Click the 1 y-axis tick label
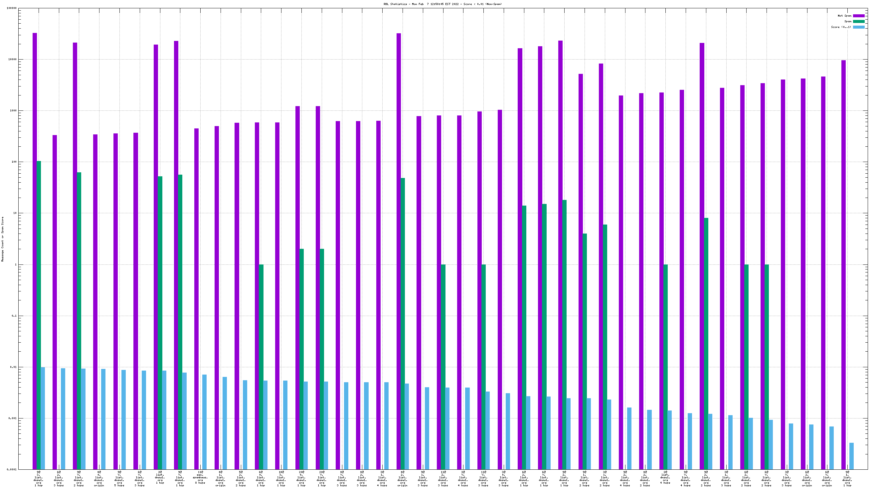The image size is (873, 491). (15, 265)
